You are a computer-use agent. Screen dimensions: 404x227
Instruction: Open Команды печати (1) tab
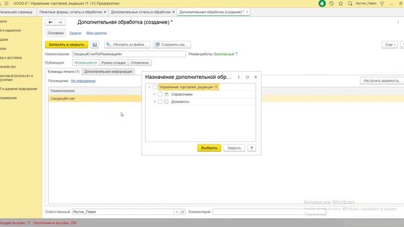point(64,71)
